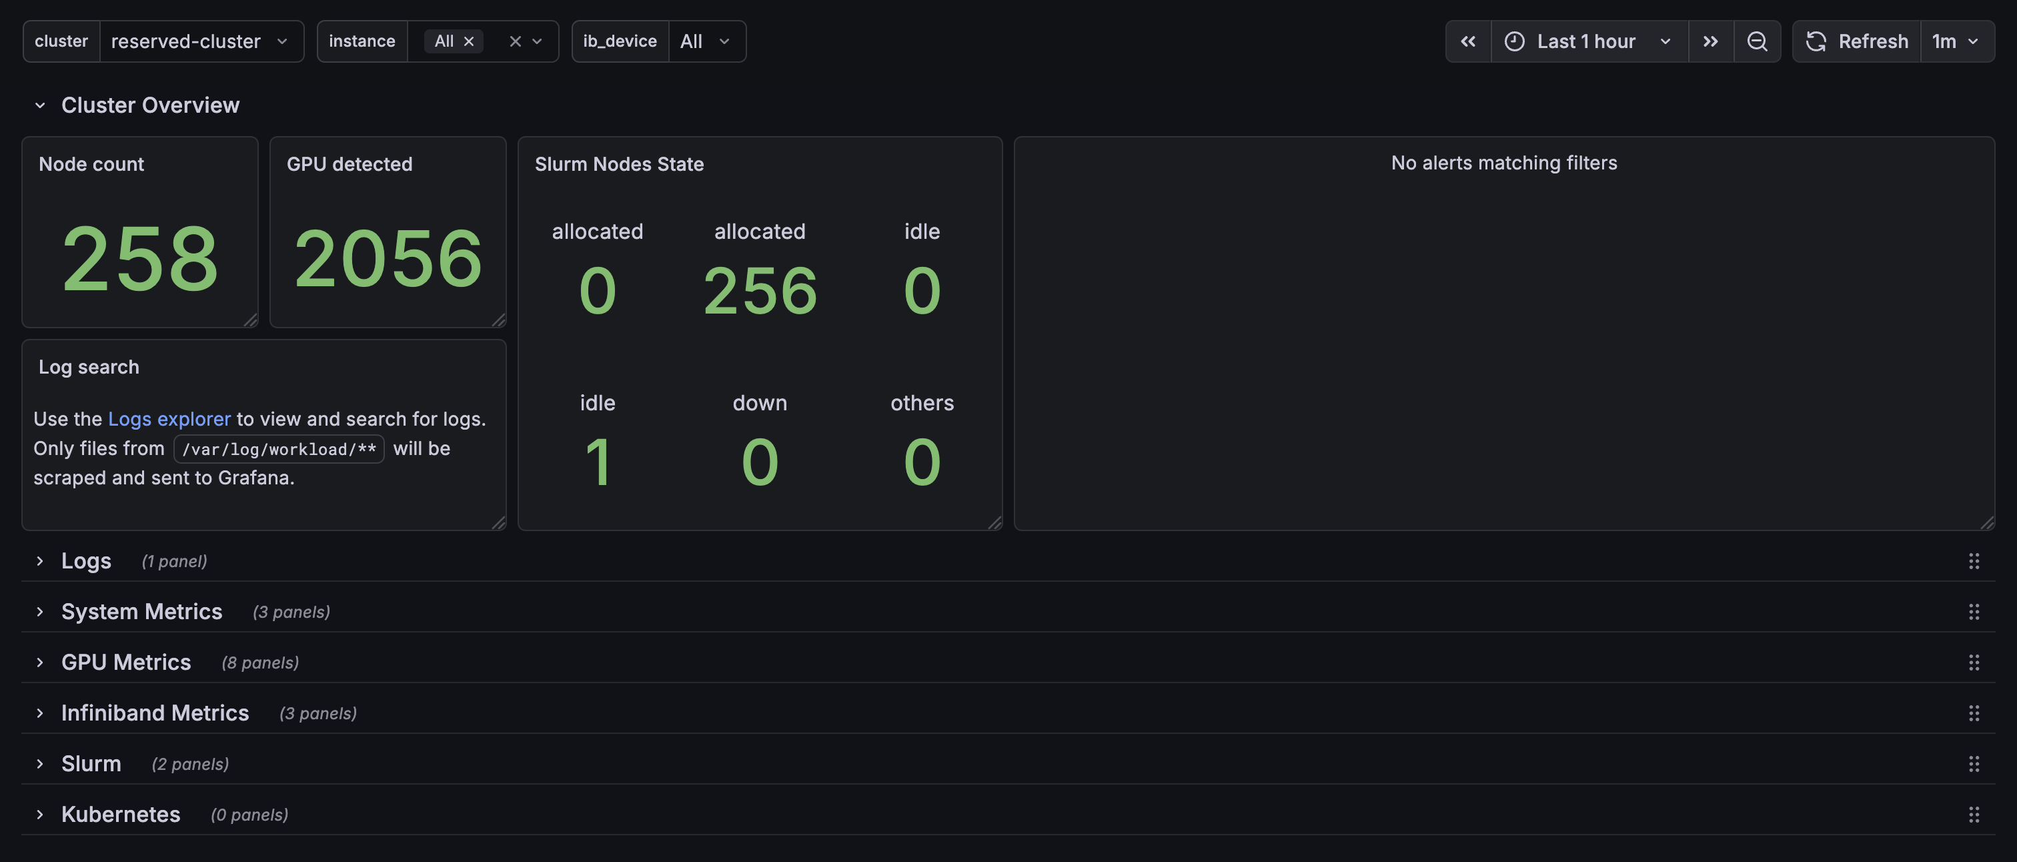Click the clear X on the instance filter
The width and height of the screenshot is (2017, 862).
point(514,41)
